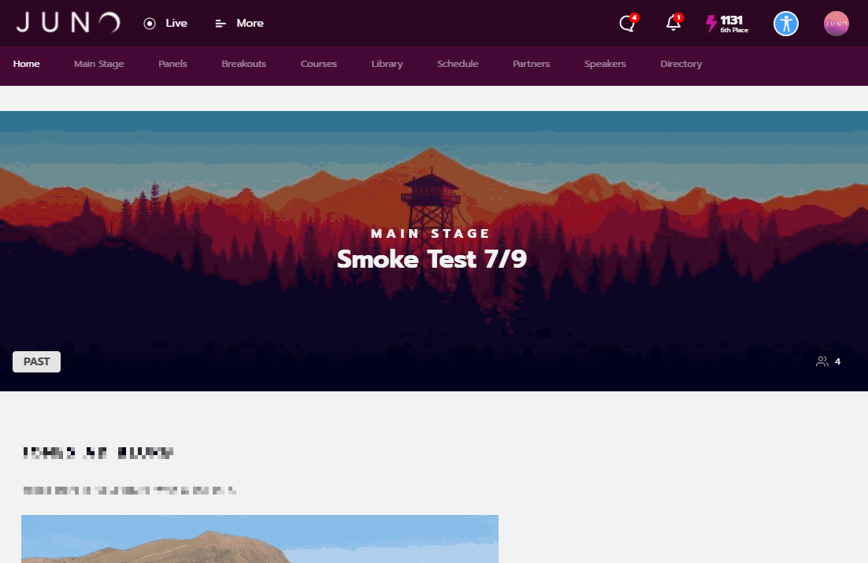
Task: Click the JUNO logo
Action: 68,23
